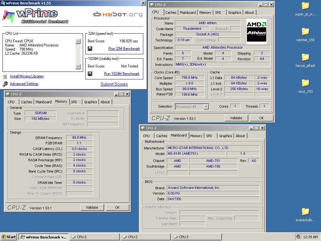Click the Level 2 256 KBytes cache field
Screen dimensions: 321x241
coord(239,89)
